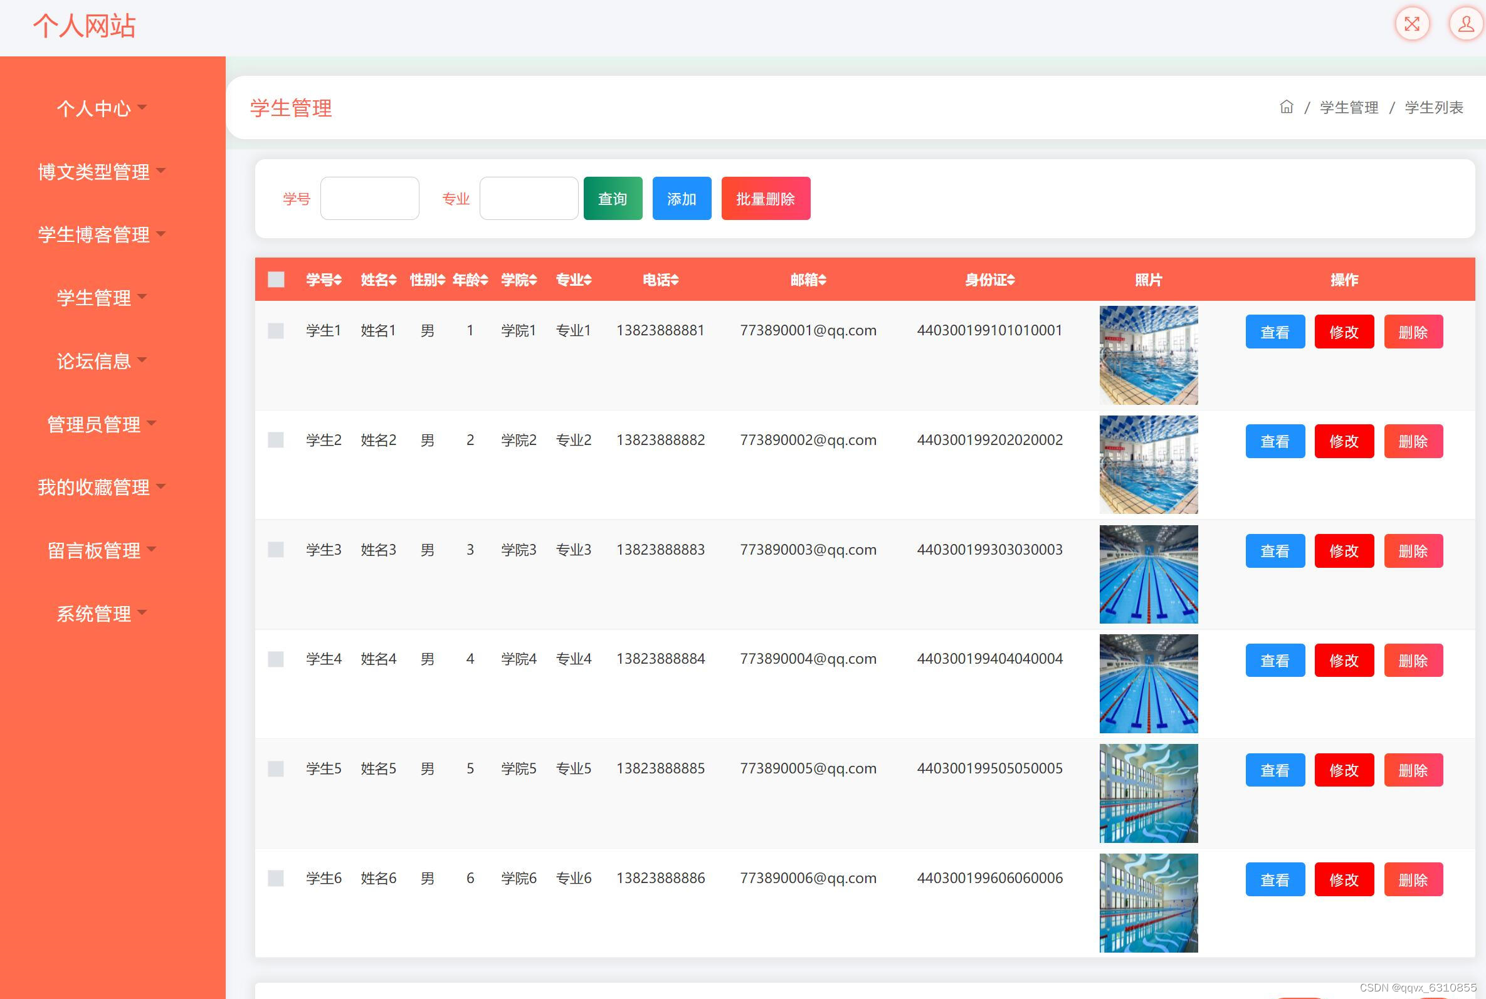Image resolution: width=1486 pixels, height=999 pixels.
Task: Open the user profile icon
Action: 1465,25
